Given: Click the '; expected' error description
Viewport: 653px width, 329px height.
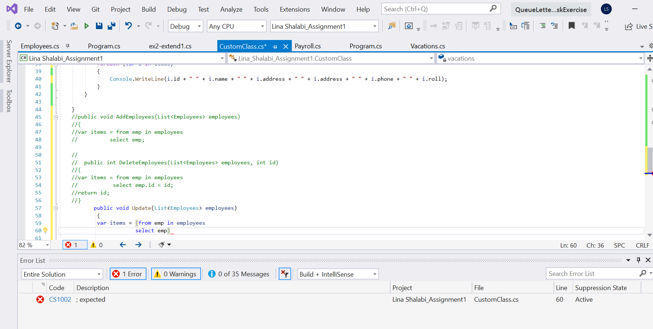Looking at the screenshot, I should pos(90,299).
